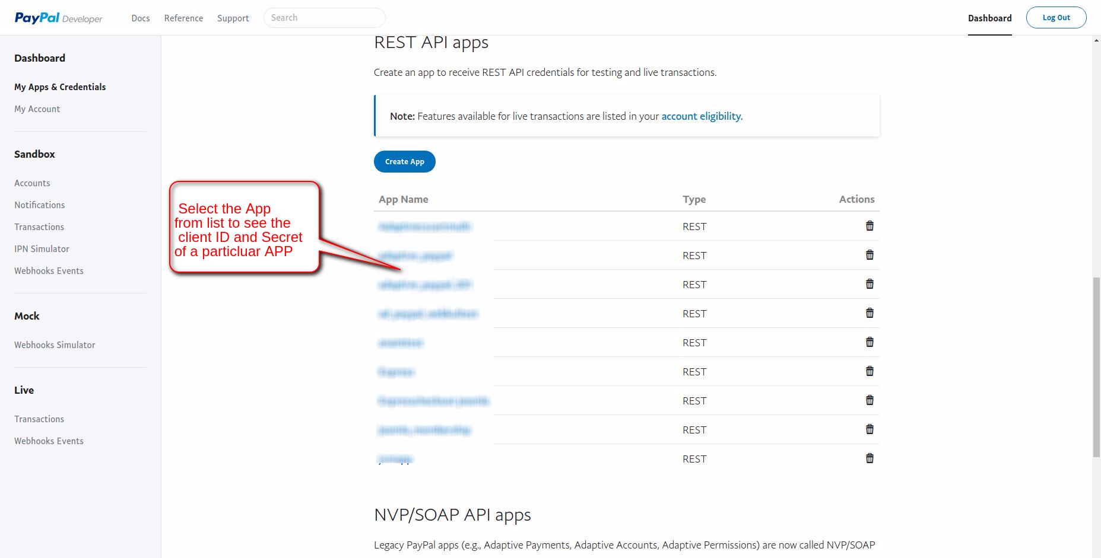Delete the first app in the REST list
The width and height of the screenshot is (1101, 558).
870,226
